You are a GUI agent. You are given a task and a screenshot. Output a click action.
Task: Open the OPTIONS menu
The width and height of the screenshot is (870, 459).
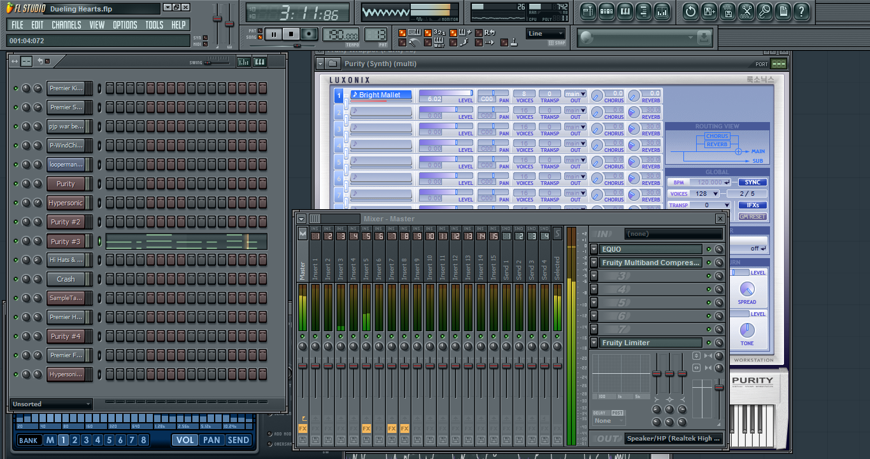point(125,25)
